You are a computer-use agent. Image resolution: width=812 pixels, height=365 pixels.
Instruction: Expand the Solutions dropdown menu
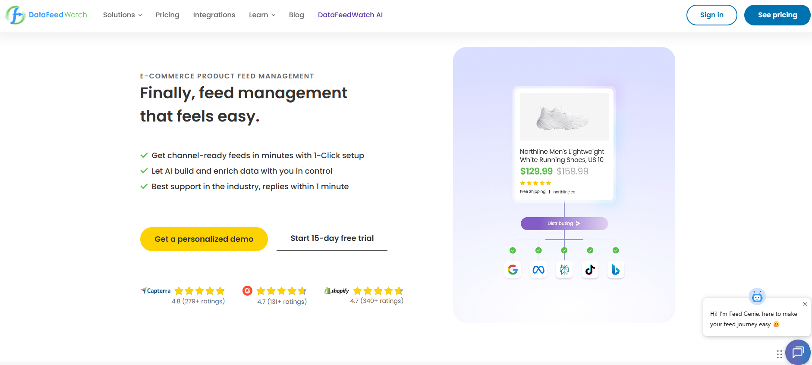123,15
